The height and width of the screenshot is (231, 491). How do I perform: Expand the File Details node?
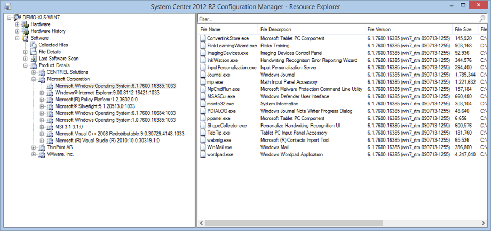pos(26,52)
